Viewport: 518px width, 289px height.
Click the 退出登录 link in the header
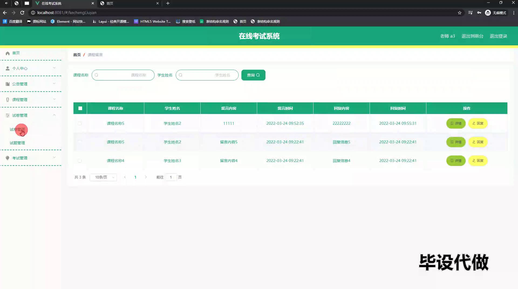coord(498,36)
